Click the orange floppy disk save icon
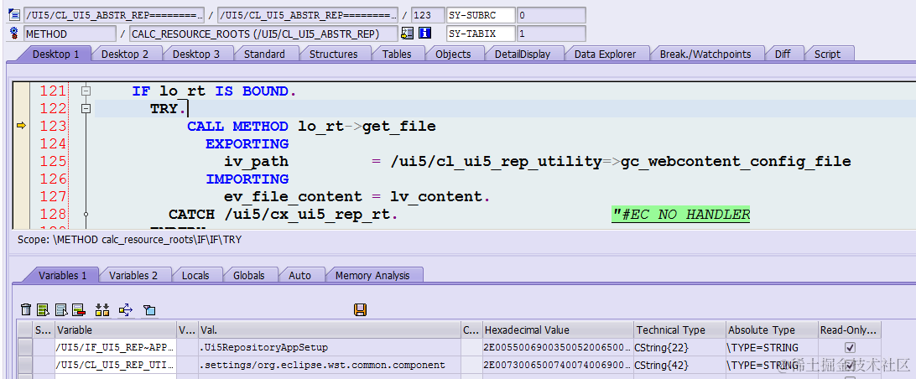Screen dimensions: 916x379 click(x=360, y=309)
